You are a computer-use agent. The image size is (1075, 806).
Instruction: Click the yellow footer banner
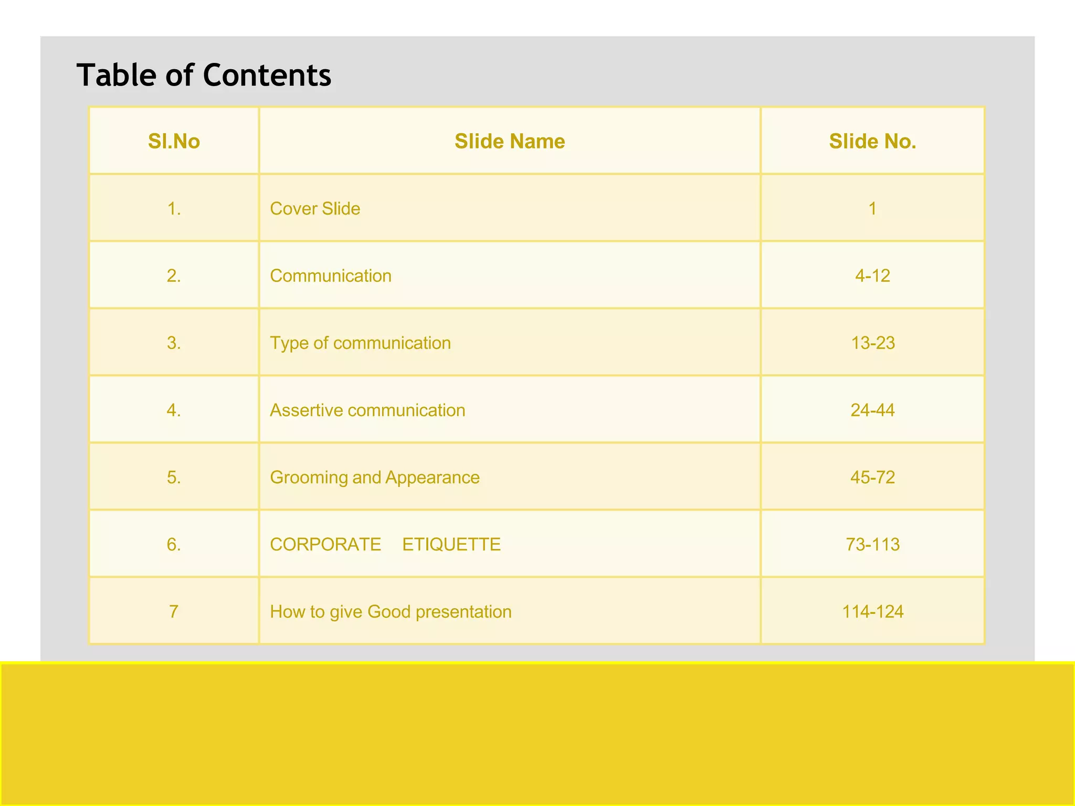(x=537, y=734)
